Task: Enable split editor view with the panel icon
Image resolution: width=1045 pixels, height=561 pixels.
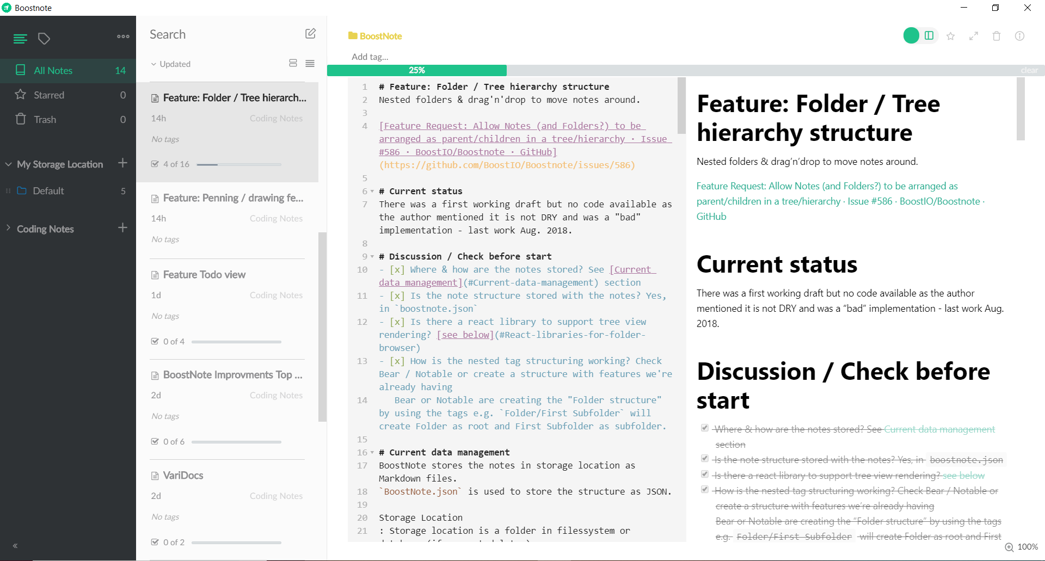Action: 929,35
